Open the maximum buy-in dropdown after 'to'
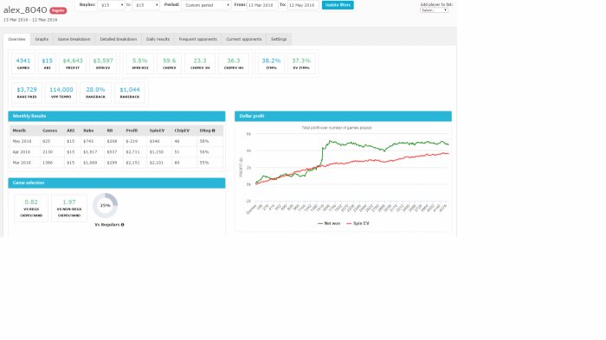 (145, 5)
